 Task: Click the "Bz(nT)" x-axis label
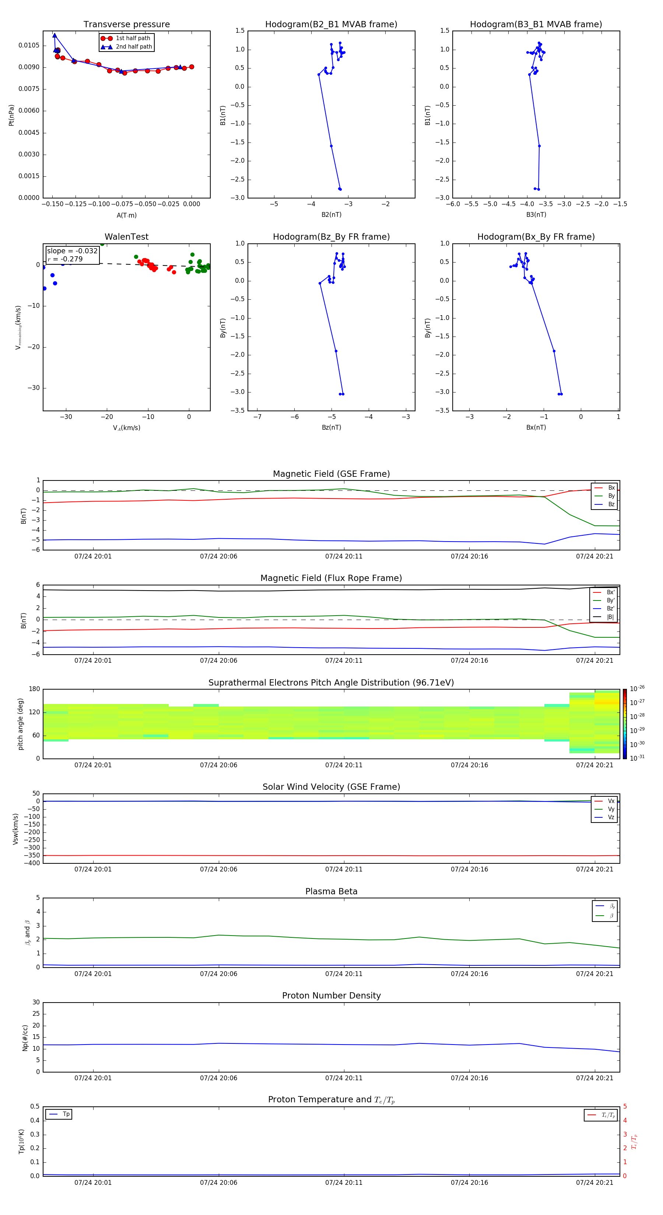331,427
